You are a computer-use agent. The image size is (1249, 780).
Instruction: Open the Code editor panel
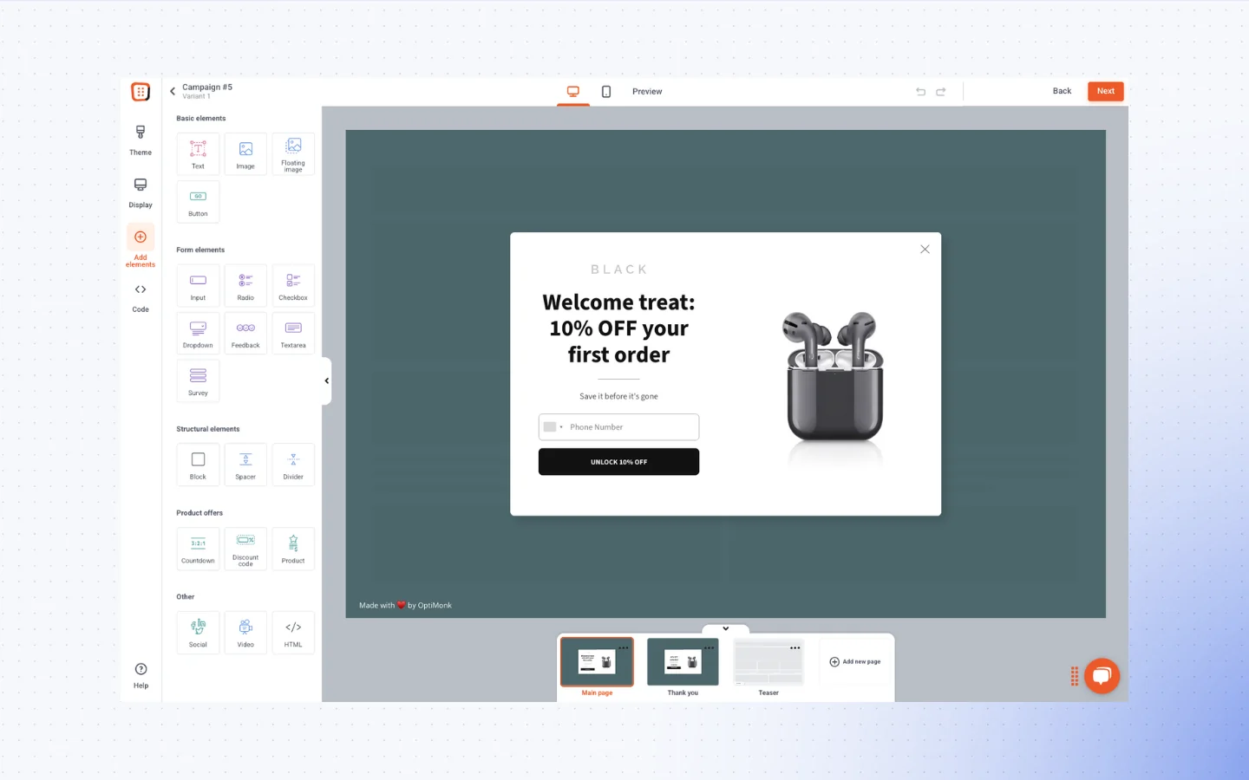pos(141,297)
